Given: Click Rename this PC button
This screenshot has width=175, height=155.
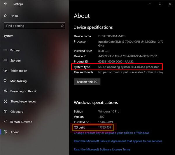Looking at the screenshot, I should click(x=87, y=82).
